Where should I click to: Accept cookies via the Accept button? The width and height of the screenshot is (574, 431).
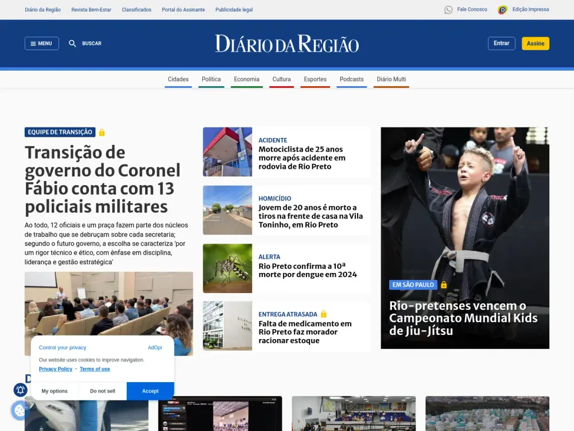150,391
